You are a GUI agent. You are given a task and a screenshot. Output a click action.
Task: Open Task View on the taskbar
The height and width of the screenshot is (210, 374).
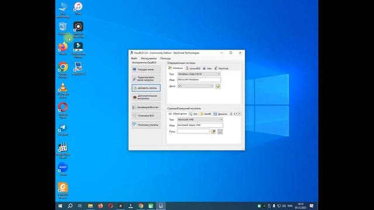80,206
